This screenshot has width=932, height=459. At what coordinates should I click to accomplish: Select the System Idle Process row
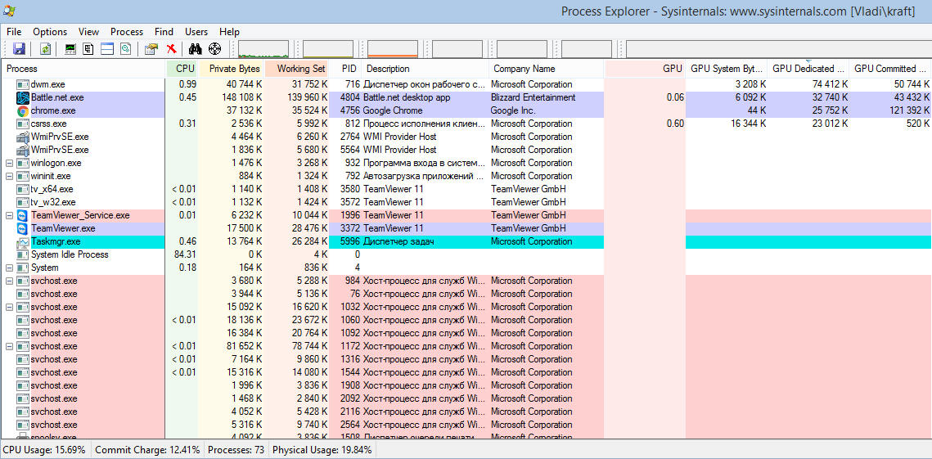point(466,254)
